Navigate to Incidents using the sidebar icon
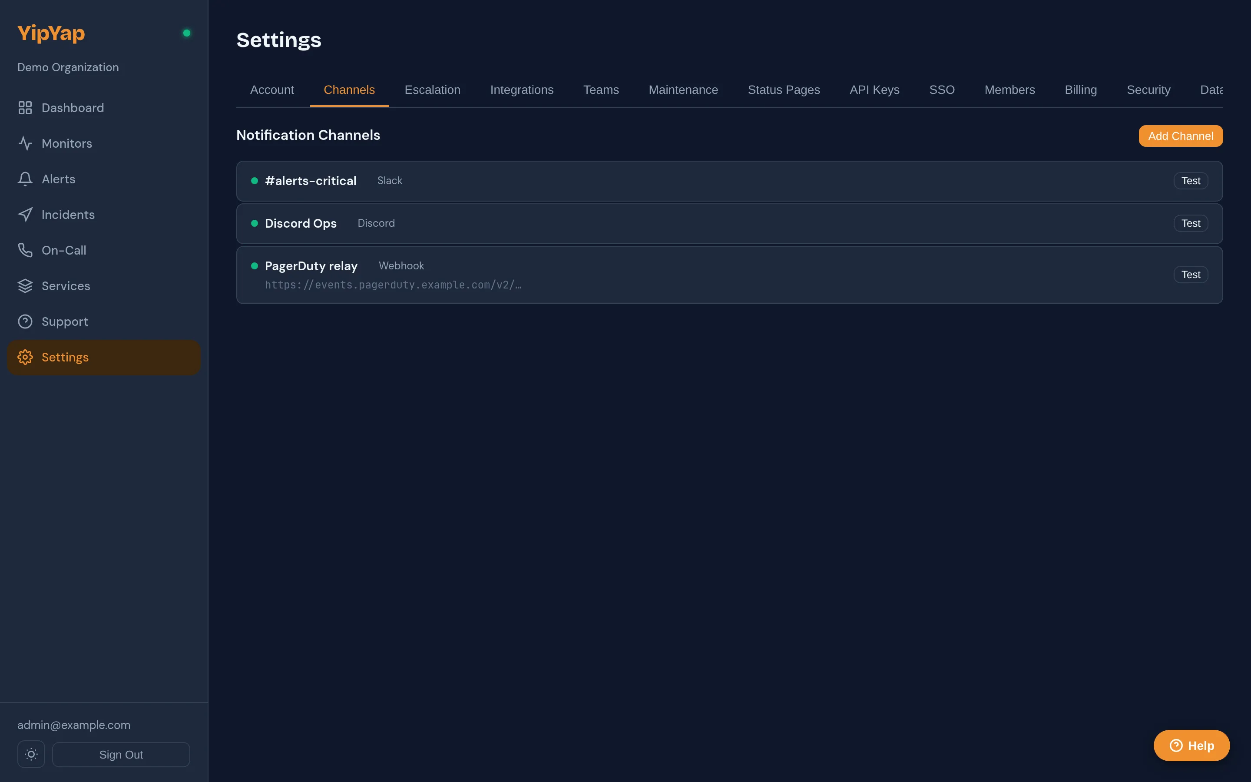The image size is (1251, 782). (x=25, y=214)
